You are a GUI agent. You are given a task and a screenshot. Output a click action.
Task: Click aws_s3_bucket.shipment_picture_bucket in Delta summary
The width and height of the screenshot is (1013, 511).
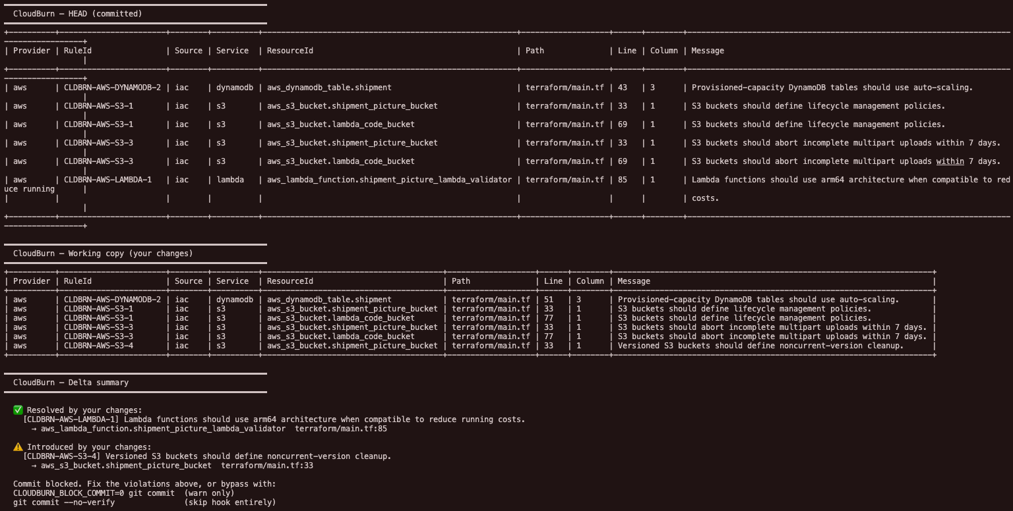point(126,465)
